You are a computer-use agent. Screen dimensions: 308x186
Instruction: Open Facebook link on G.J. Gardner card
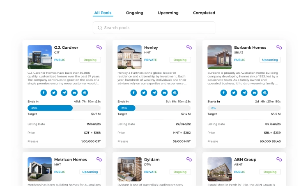click(44, 93)
